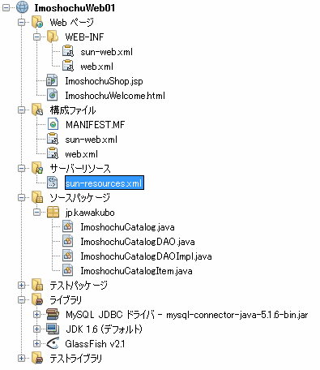Click the MANIFEST.MF file icon

tap(53, 124)
